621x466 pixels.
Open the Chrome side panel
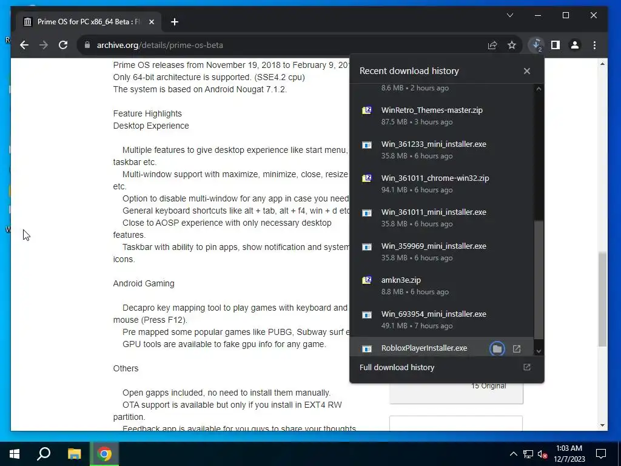[556, 45]
